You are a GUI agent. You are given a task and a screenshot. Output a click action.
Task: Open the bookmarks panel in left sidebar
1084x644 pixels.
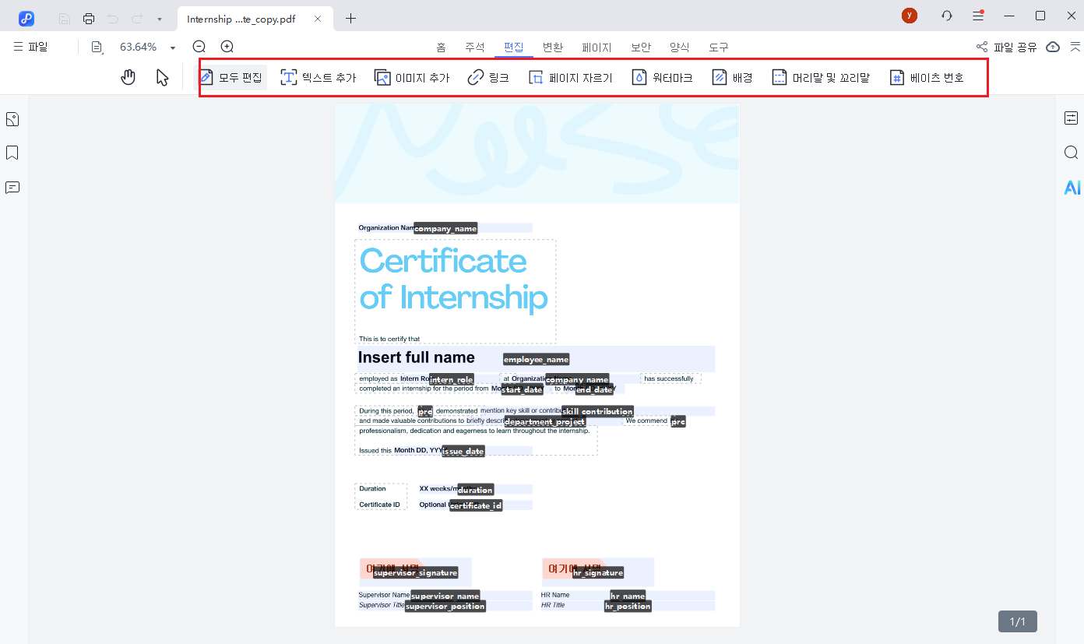coord(12,153)
